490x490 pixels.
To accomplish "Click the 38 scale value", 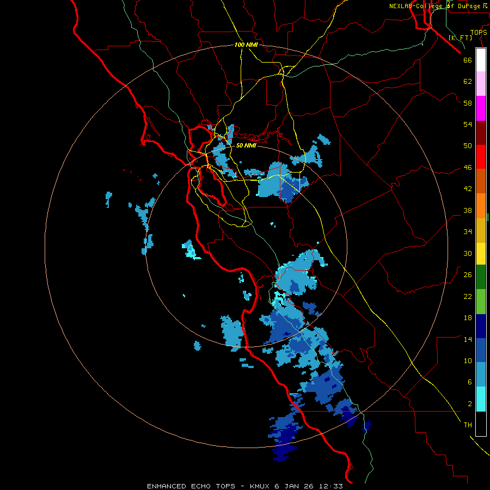I will (x=468, y=211).
